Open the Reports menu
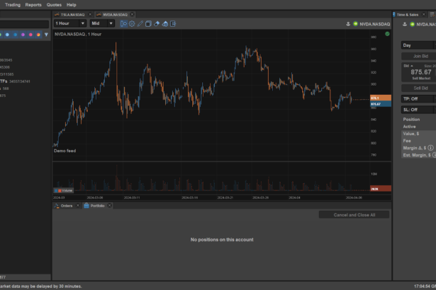This screenshot has height=290, width=436. (33, 4)
